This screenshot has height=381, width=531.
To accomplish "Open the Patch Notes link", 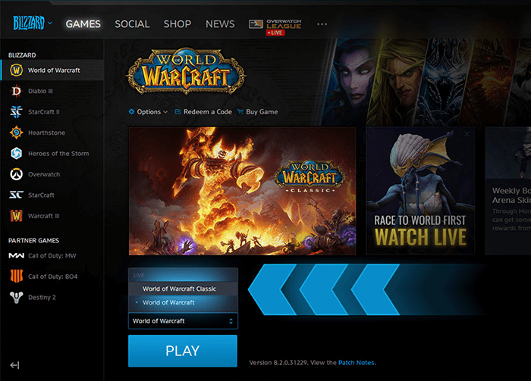I will coord(356,363).
